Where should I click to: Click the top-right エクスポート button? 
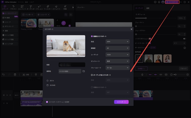tap(172, 2)
